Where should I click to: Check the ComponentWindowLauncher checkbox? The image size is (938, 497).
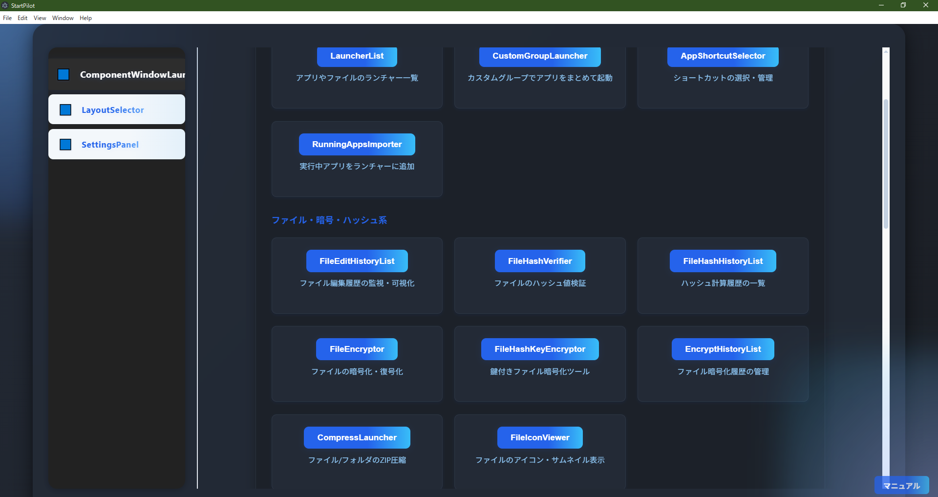[63, 74]
